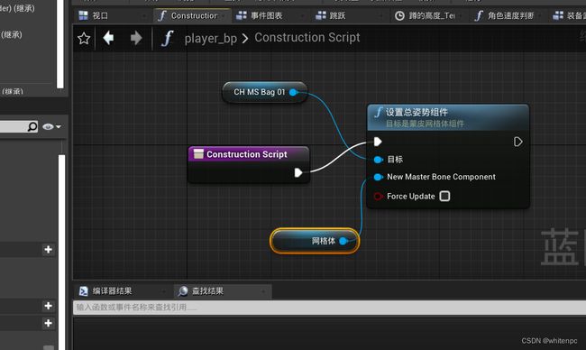Select the purple Construction Script entry node

click(x=249, y=164)
